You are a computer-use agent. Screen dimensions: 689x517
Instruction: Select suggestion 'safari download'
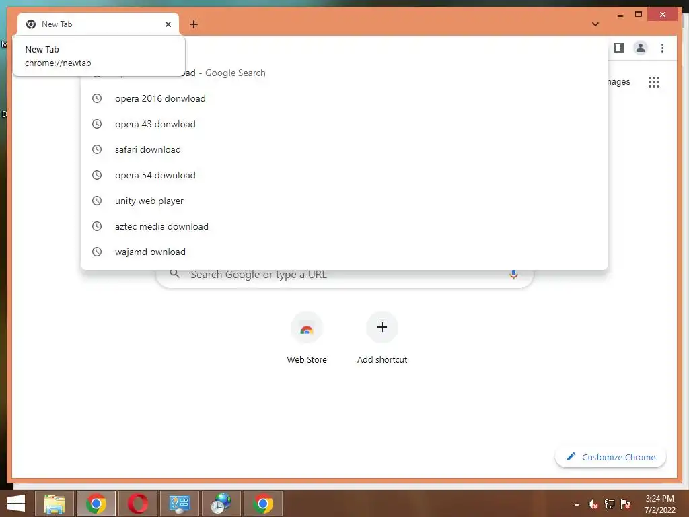(344, 149)
